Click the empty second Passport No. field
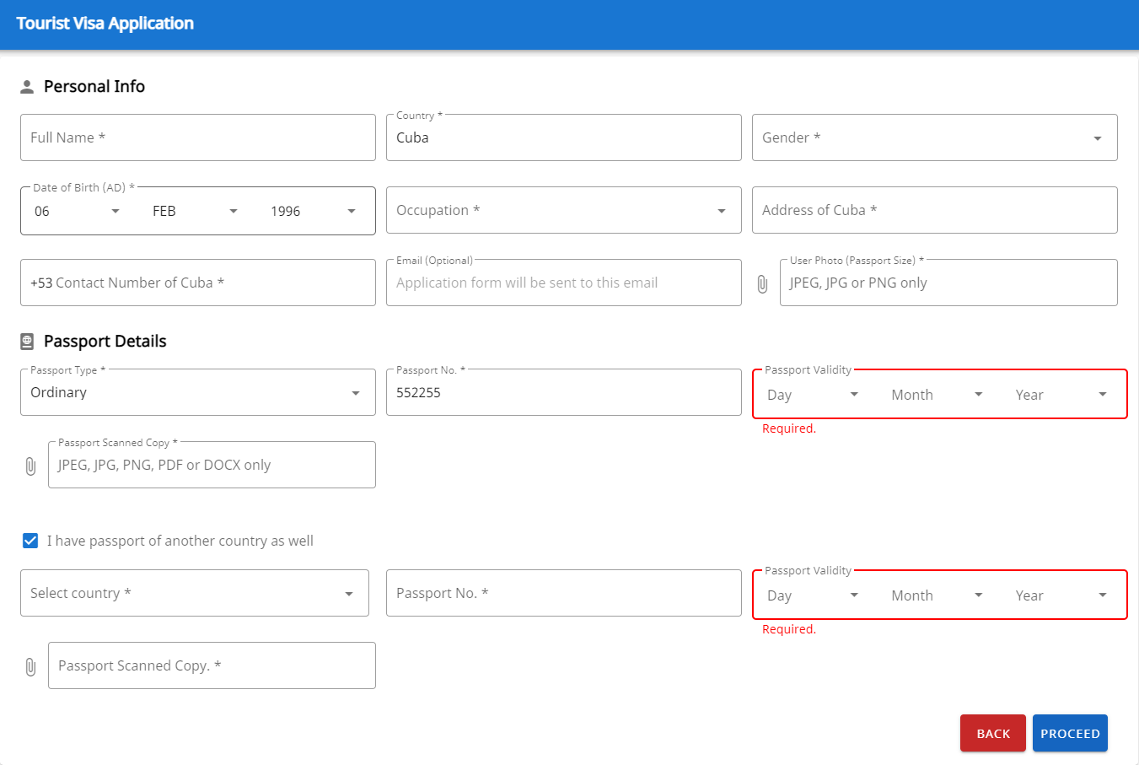Image resolution: width=1139 pixels, height=765 pixels. coord(564,593)
